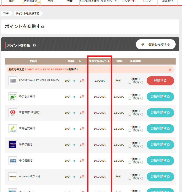Click the 2,500pt fee for 三菱東京UFJ銀行
Viewport: 182px width, 192px height.
coord(119,113)
